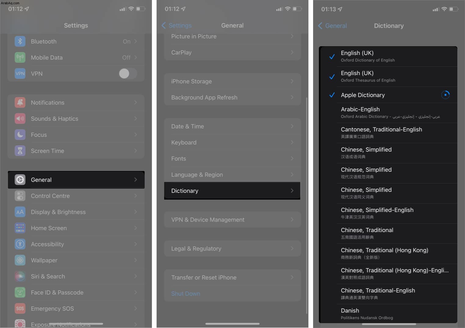Go back to Settings from General
Viewport: 465px width, 328px height.
pos(177,26)
